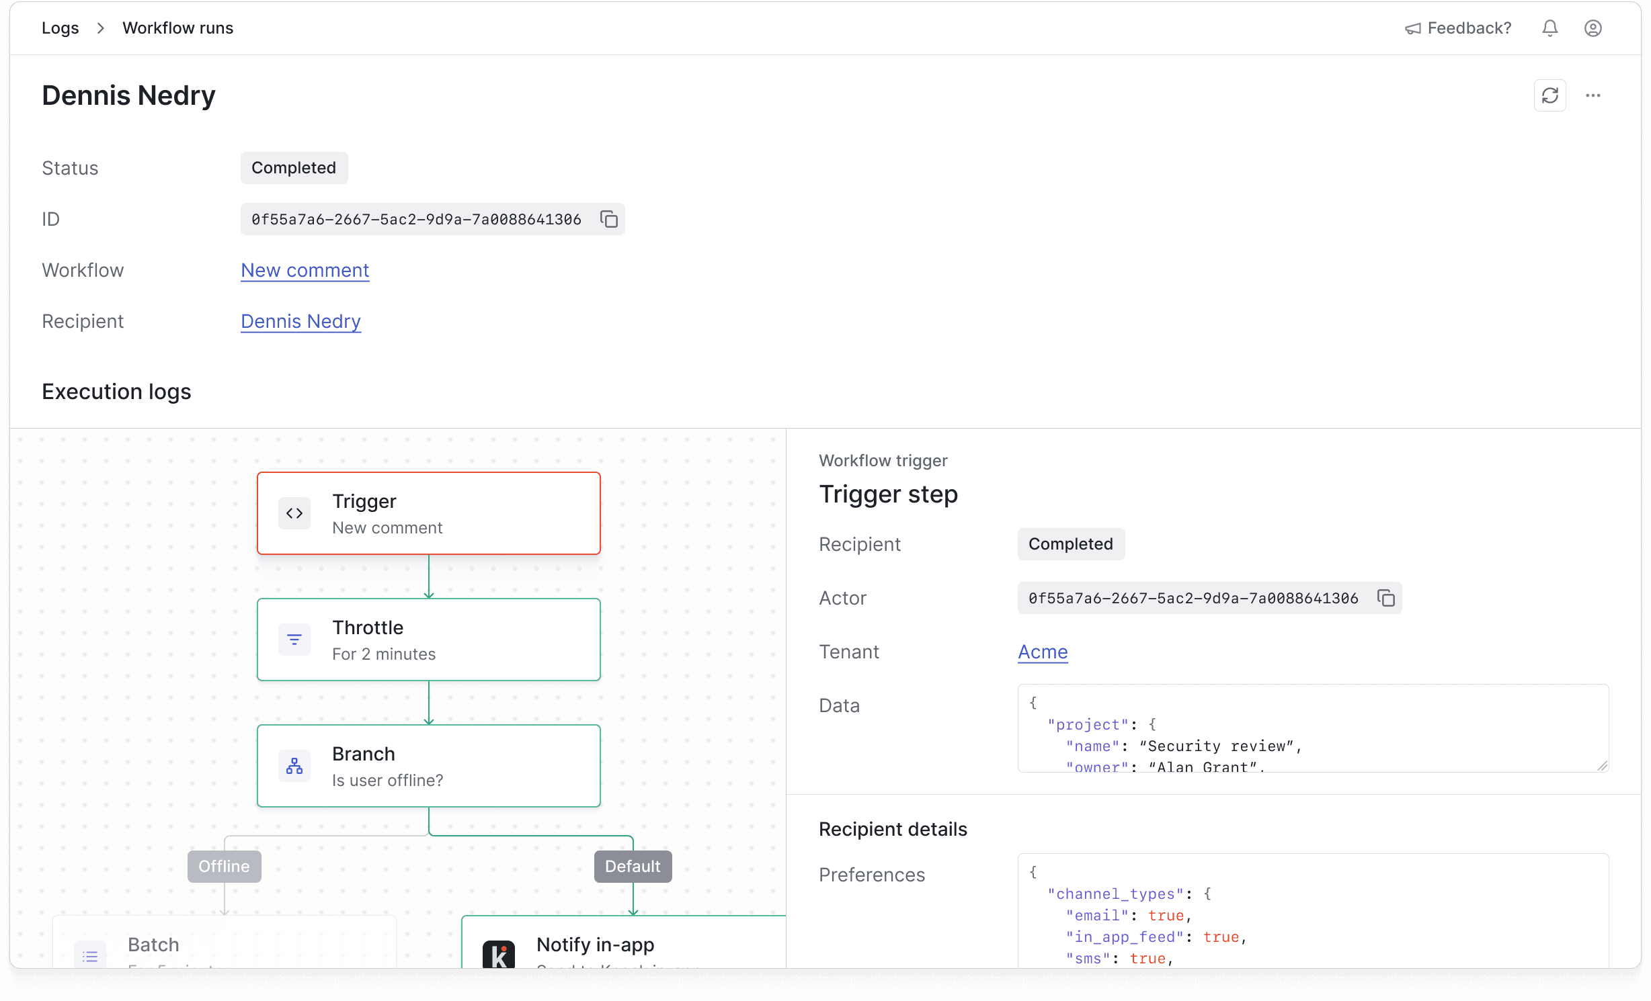Copy the workflow run ID

tap(609, 219)
